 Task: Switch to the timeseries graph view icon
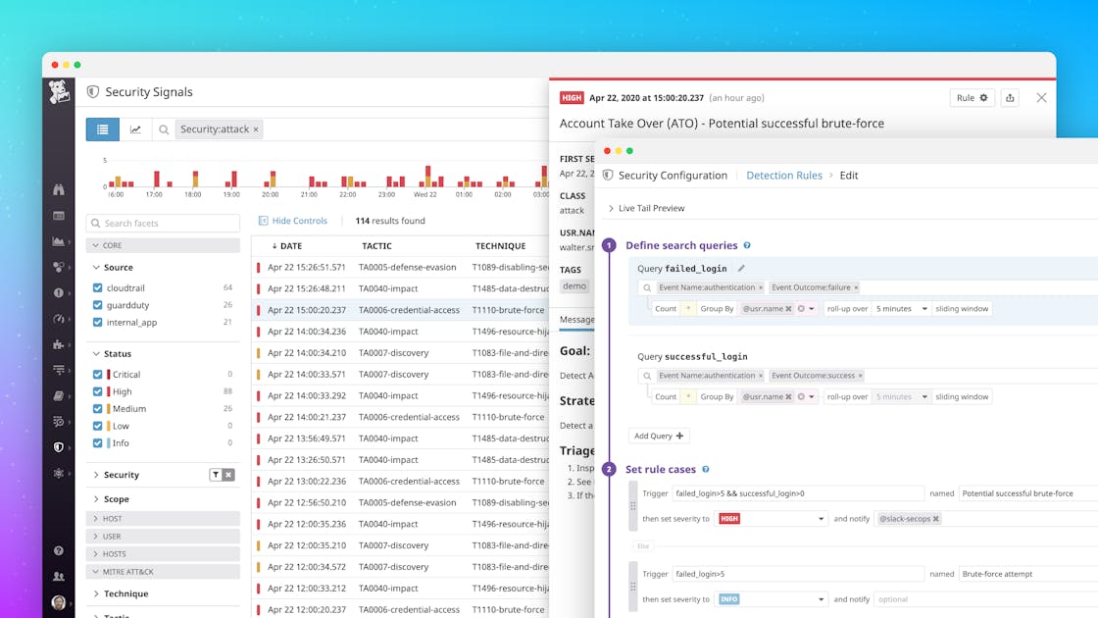pos(135,129)
